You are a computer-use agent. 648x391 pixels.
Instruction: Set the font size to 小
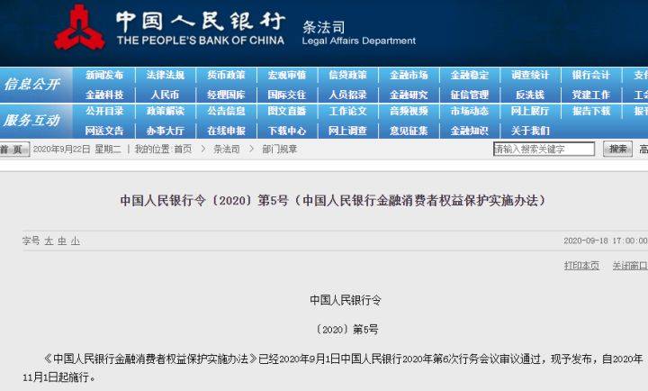pyautogui.click(x=76, y=241)
